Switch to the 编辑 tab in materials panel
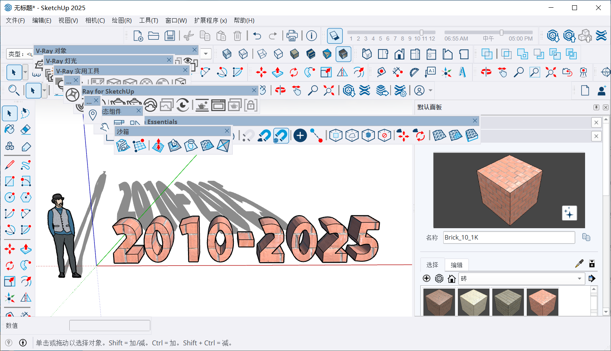 pyautogui.click(x=457, y=265)
